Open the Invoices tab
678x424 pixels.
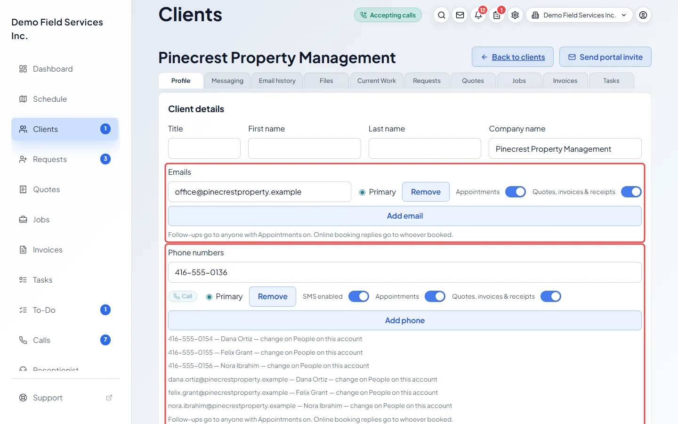[565, 81]
